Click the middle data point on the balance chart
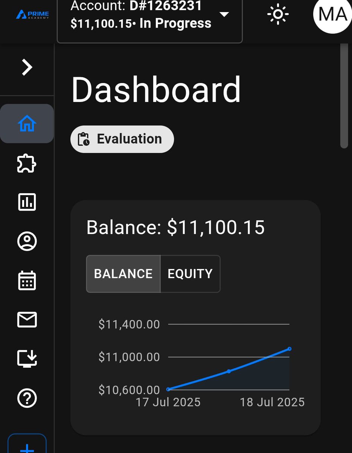This screenshot has height=453, width=352. 229,371
